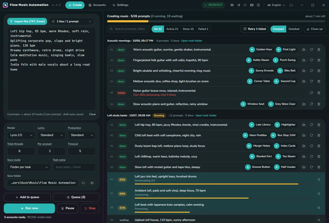The width and height of the screenshot is (329, 223).
Task: Select the Create tab
Action: pos(75,5)
